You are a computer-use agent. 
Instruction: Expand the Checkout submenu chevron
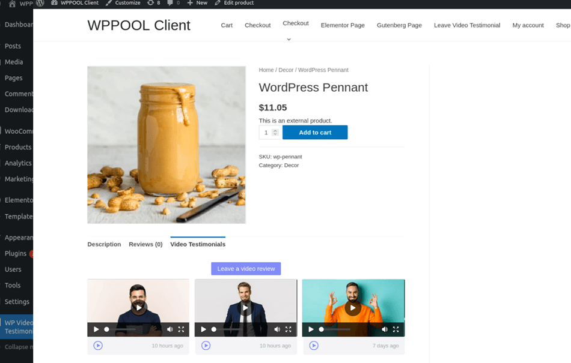point(289,39)
